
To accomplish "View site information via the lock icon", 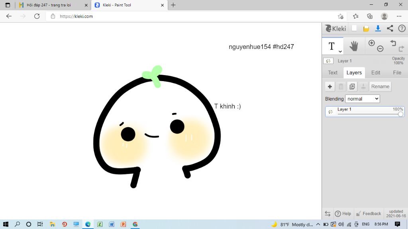I will [53, 16].
